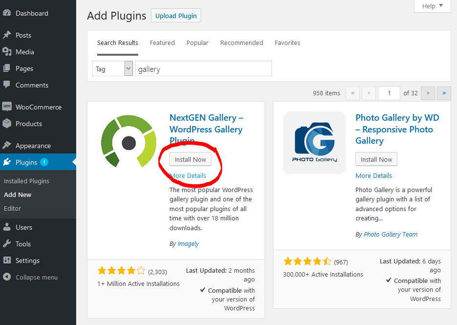Open the WooCommerce menu item
The image size is (457, 325).
pos(38,107)
